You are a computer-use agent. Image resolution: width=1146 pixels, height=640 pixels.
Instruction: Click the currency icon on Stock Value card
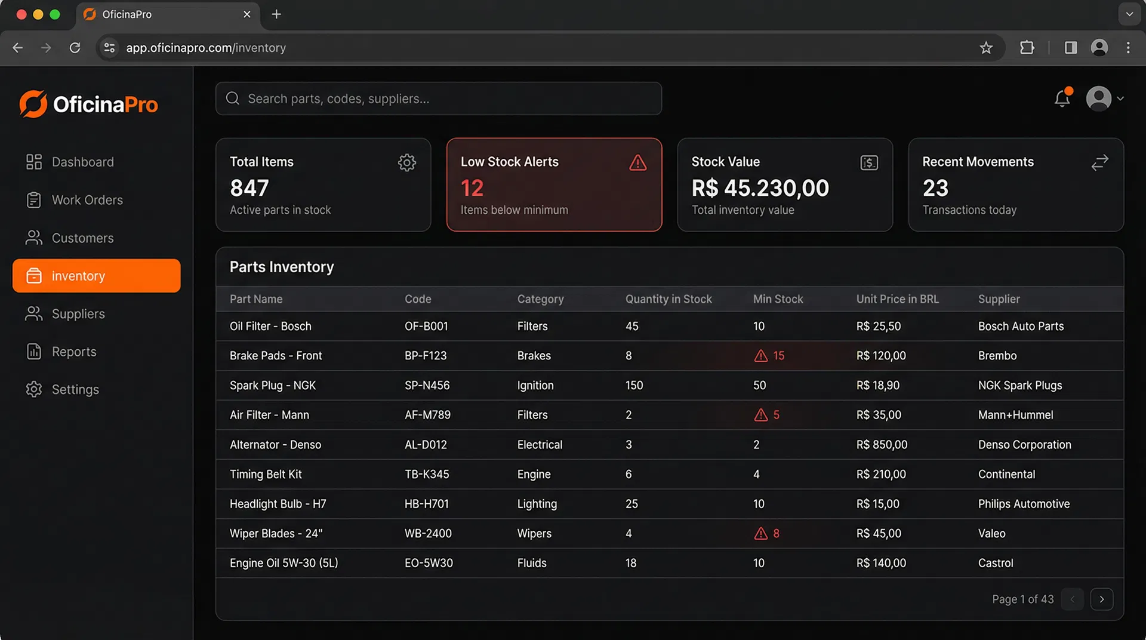[x=868, y=162]
